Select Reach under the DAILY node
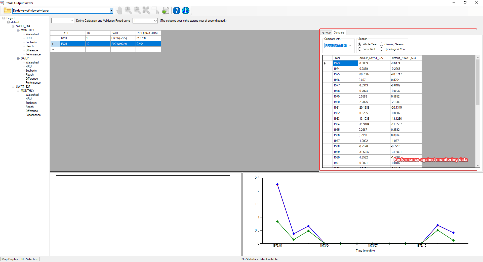Image resolution: width=483 pixels, height=262 pixels. pos(30,75)
